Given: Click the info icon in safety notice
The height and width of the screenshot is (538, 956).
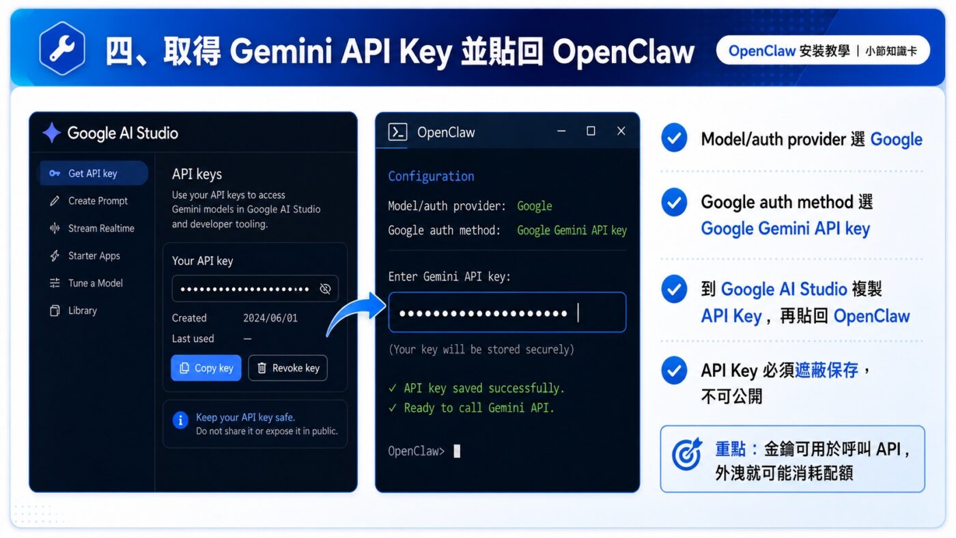Looking at the screenshot, I should click(180, 420).
